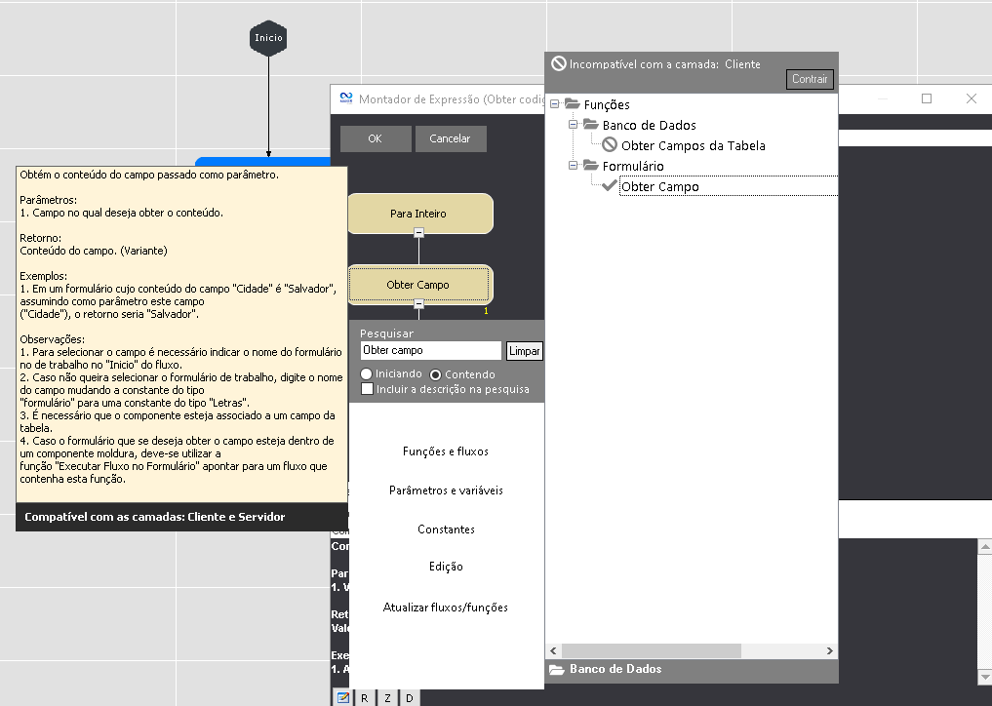Select the Obter Campos da Tabela prohibited icon

point(610,145)
